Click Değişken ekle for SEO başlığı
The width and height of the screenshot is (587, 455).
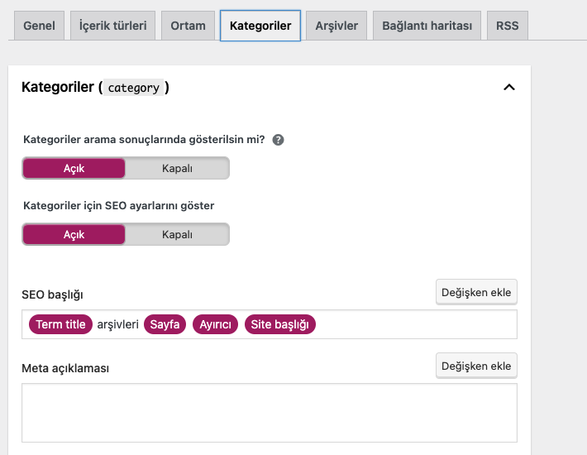pos(476,292)
